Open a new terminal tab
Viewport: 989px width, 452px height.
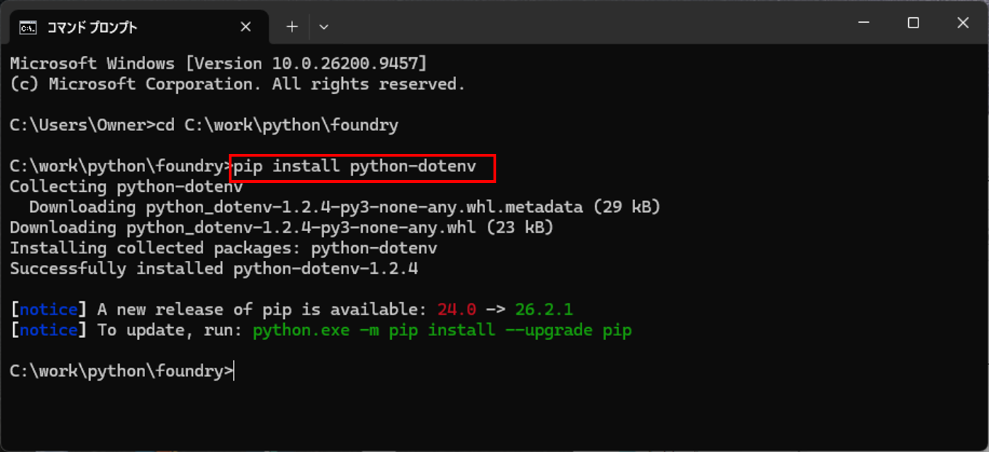point(292,27)
